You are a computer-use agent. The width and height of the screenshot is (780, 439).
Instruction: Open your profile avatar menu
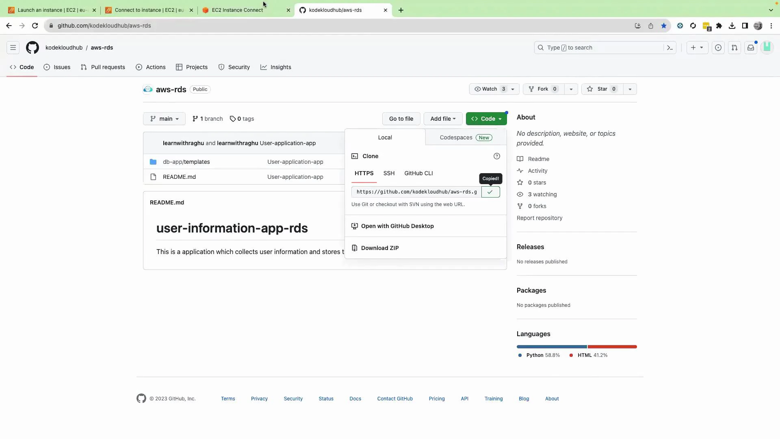click(x=767, y=48)
